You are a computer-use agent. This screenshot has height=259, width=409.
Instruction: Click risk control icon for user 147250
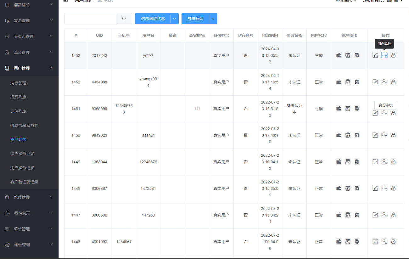[384, 215]
